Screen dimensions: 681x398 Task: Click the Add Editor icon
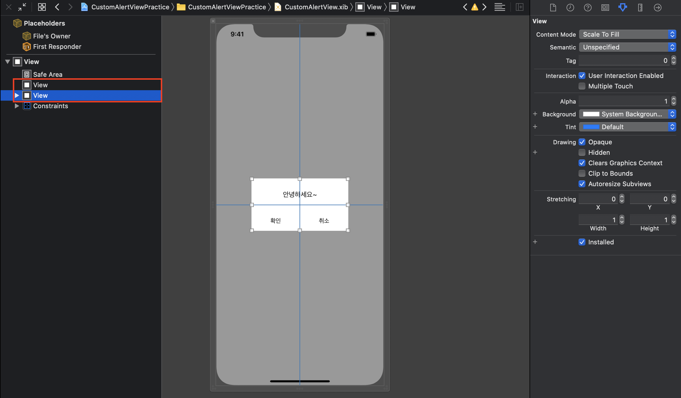520,7
